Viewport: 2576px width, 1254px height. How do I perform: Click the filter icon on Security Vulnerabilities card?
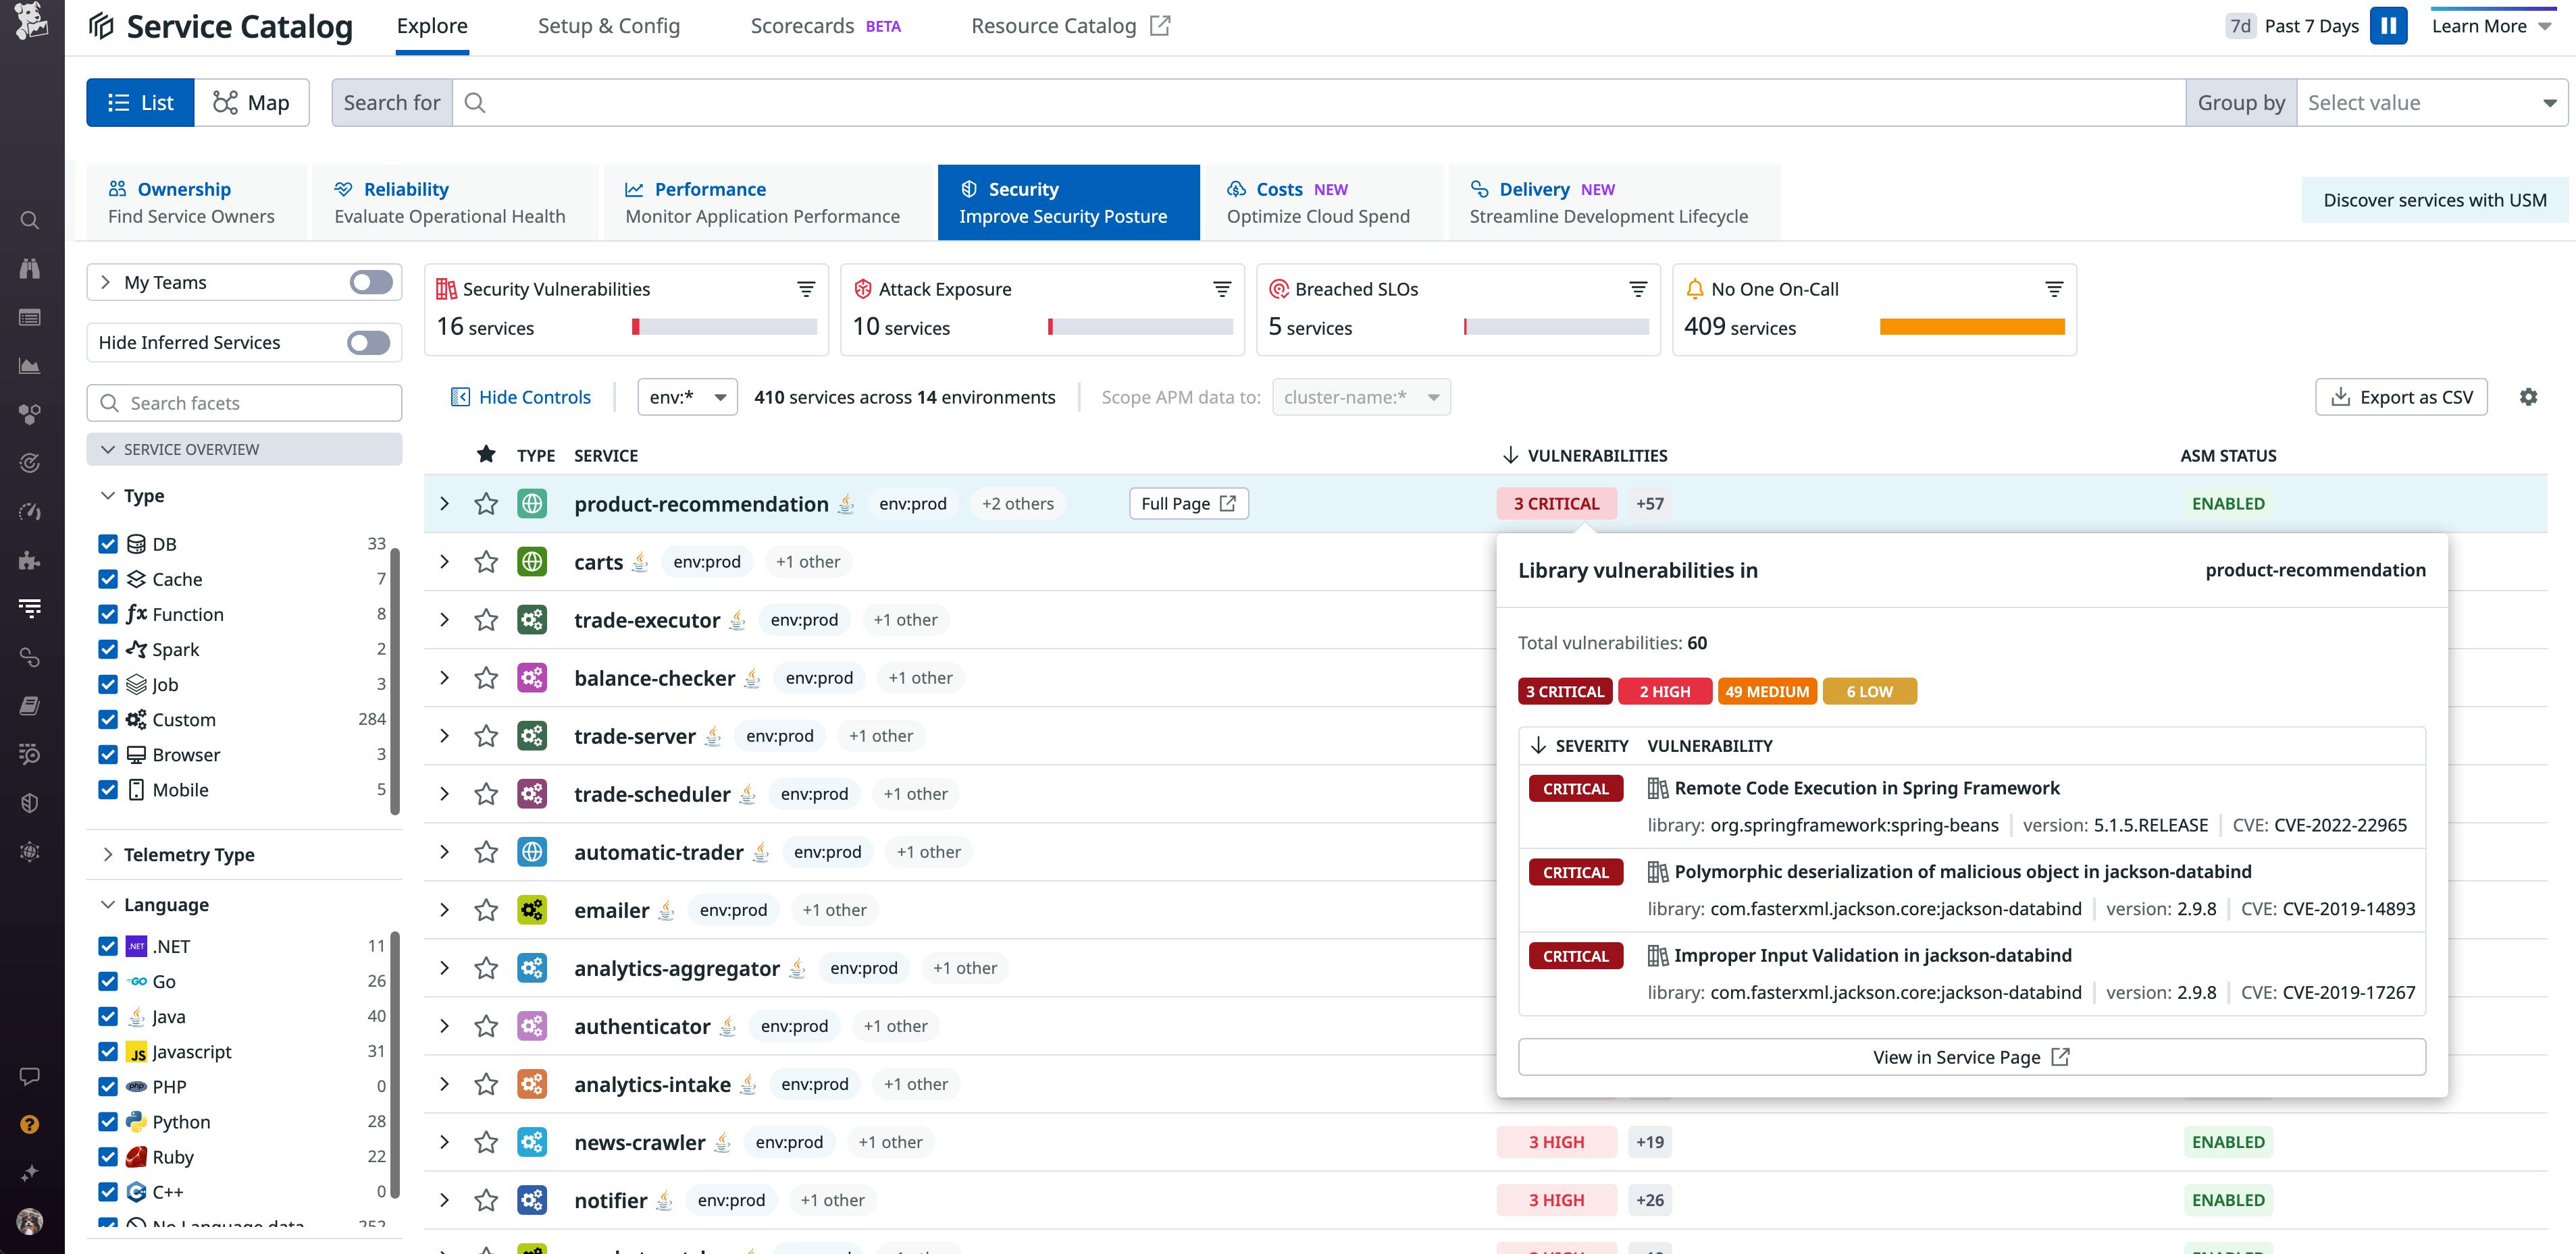tap(806, 289)
